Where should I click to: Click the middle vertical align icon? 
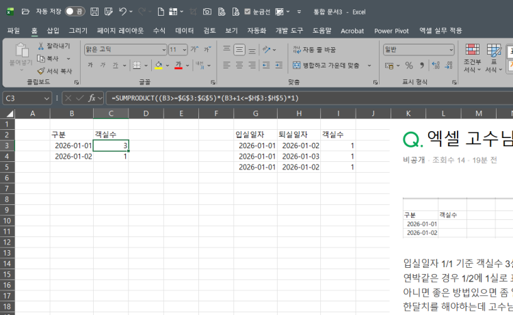click(x=239, y=50)
